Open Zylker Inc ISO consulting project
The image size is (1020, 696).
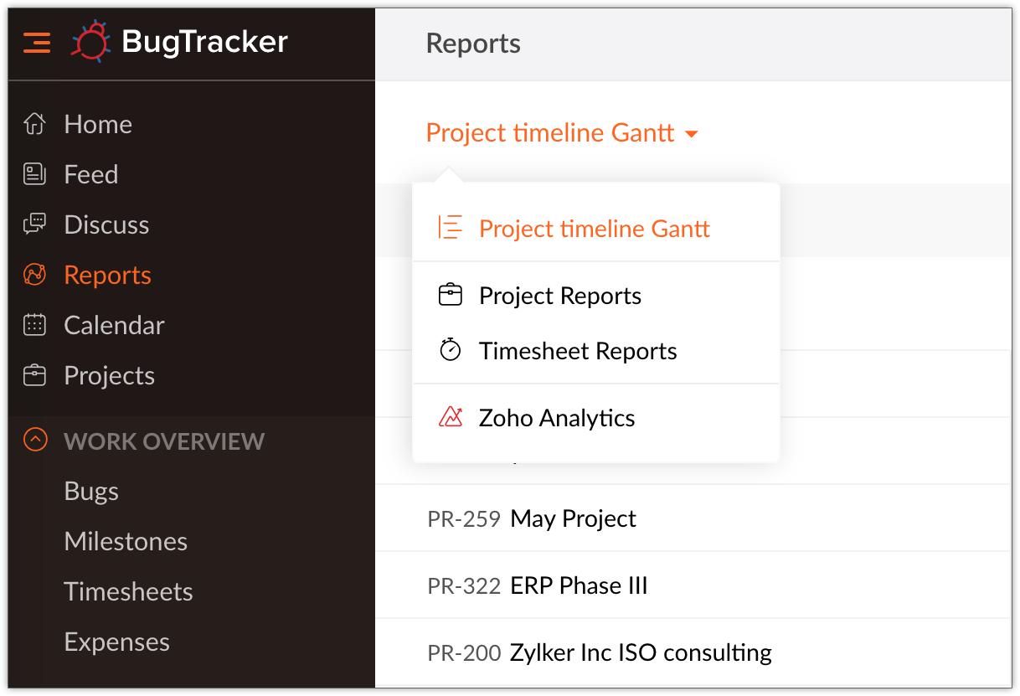640,652
